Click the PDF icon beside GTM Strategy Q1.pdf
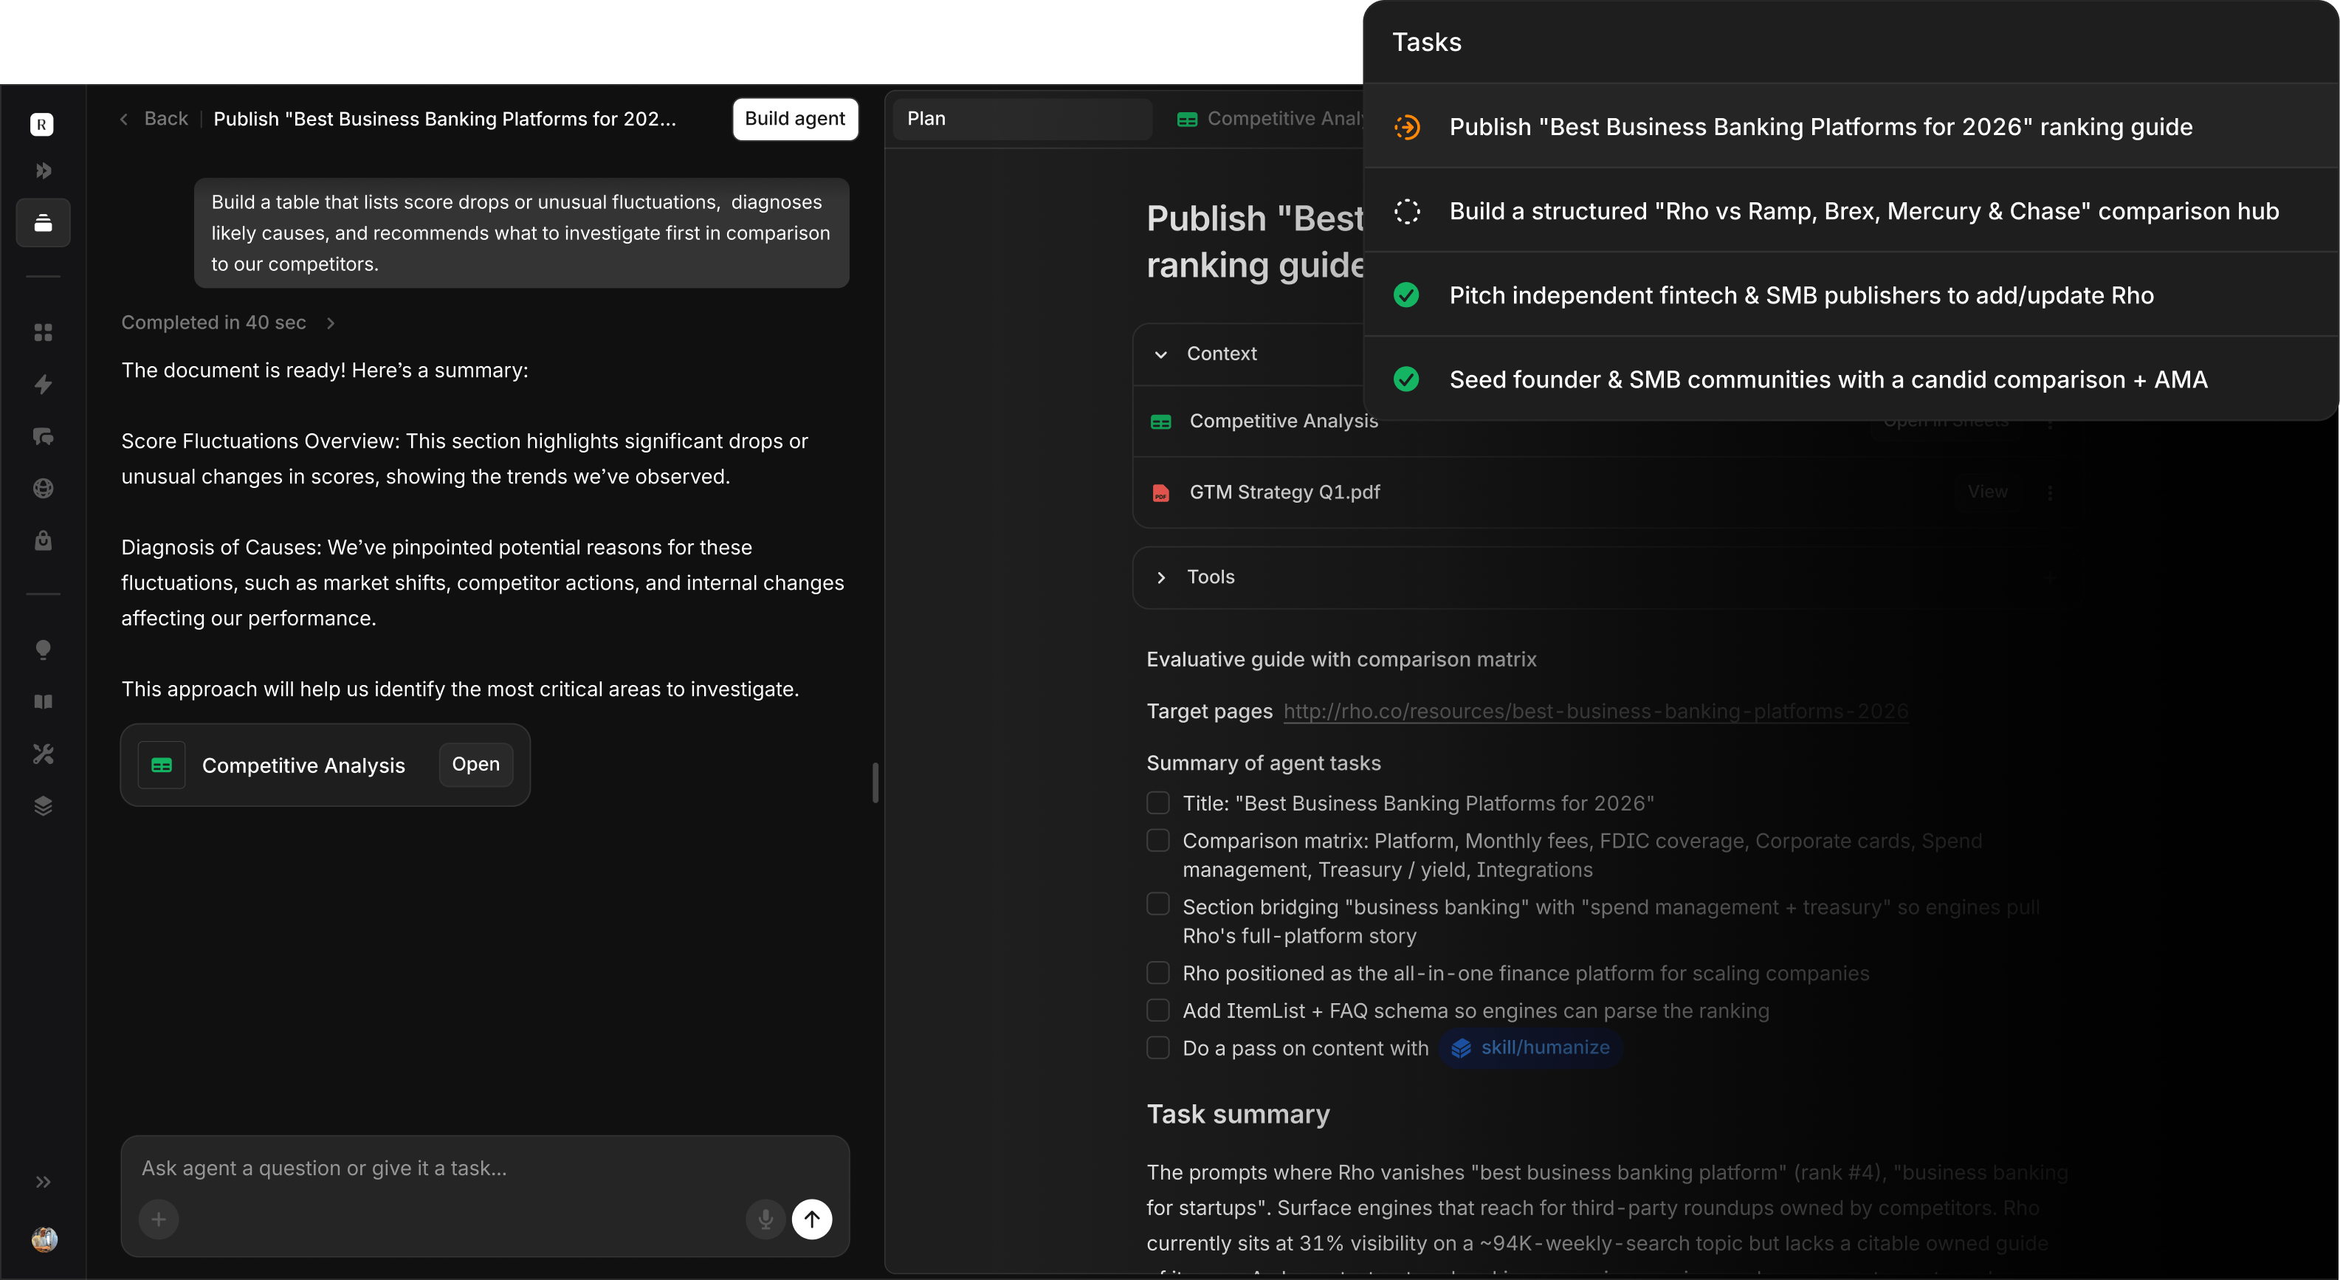2340x1280 pixels. (1161, 492)
